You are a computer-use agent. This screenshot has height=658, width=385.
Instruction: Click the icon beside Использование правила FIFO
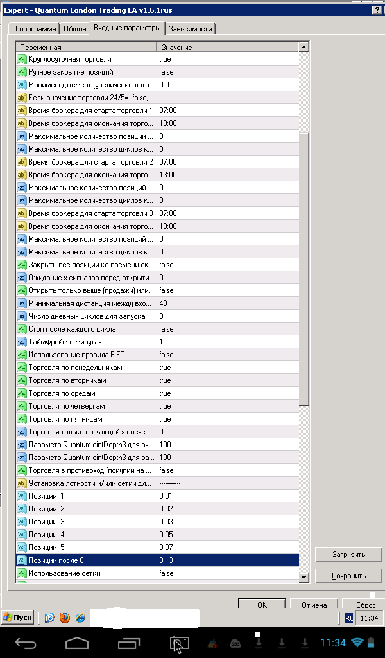(22, 355)
